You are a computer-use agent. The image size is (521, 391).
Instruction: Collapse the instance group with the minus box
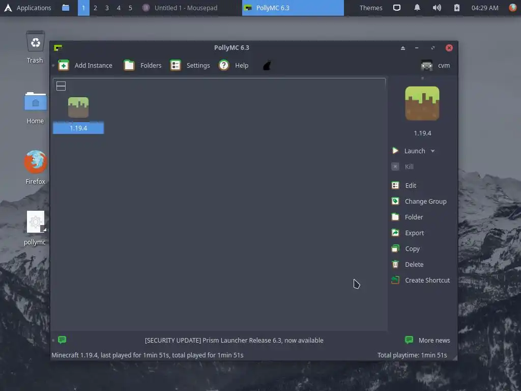pos(61,86)
